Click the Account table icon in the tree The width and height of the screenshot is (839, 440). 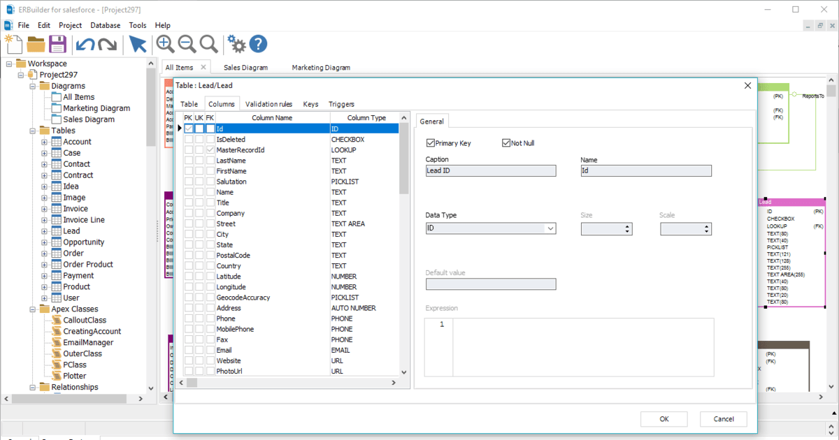[x=56, y=142]
